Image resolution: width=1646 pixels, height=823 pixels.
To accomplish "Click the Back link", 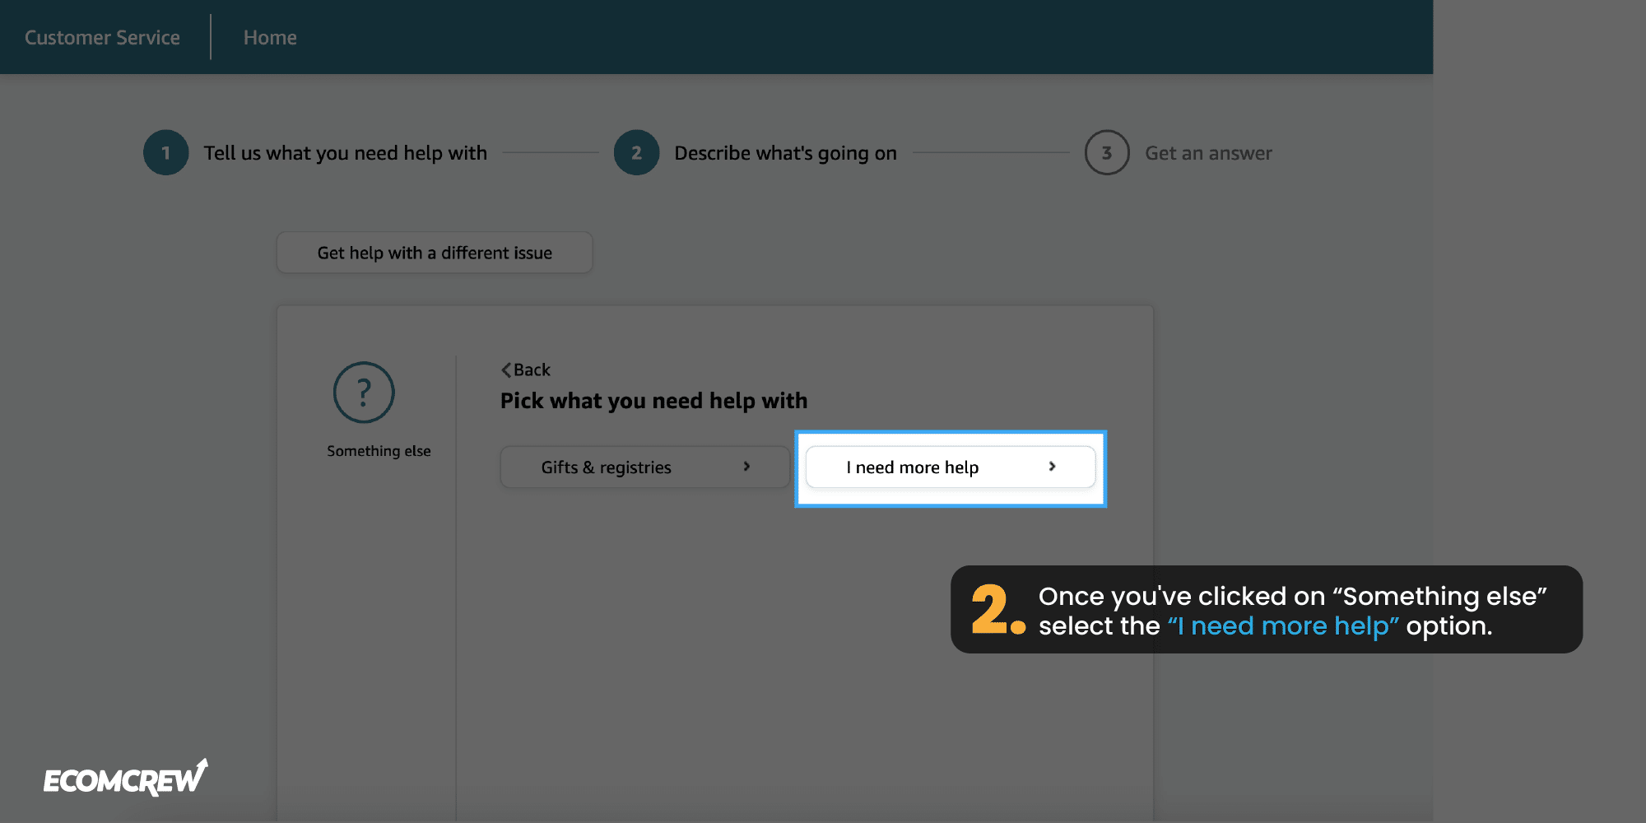I will [x=526, y=370].
